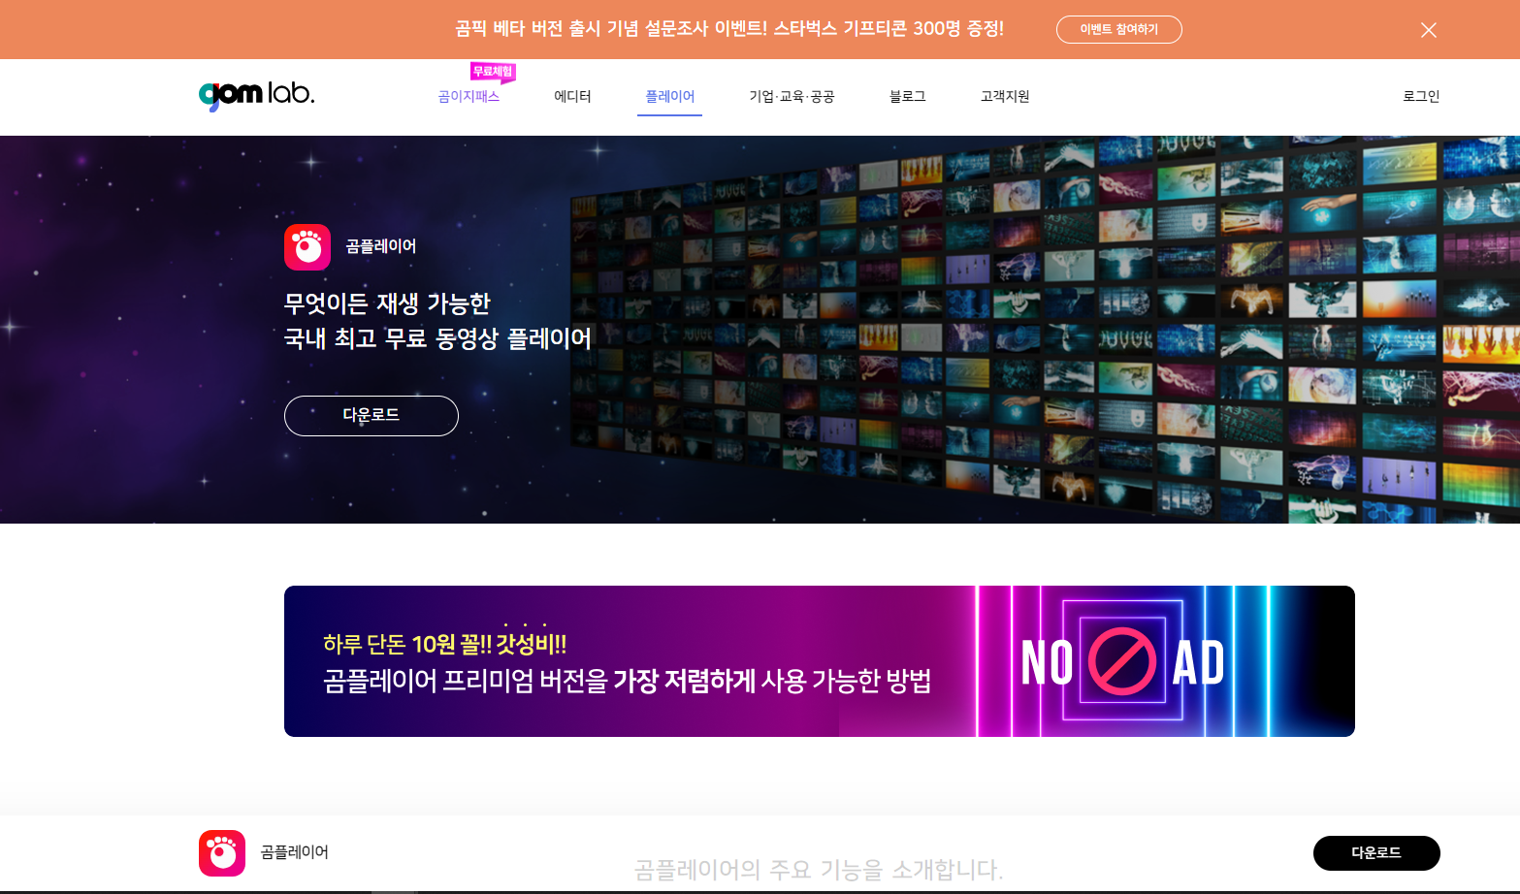The height and width of the screenshot is (894, 1520).
Task: Click the 무료체험 badge
Action: [493, 72]
